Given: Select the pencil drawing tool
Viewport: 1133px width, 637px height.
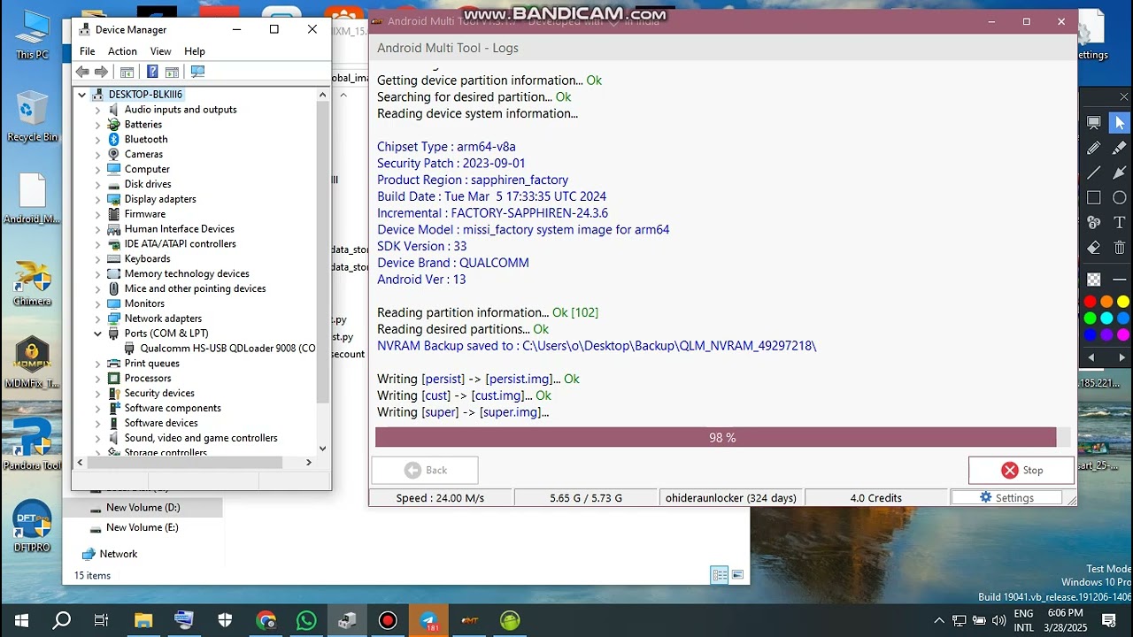Looking at the screenshot, I should (x=1094, y=148).
